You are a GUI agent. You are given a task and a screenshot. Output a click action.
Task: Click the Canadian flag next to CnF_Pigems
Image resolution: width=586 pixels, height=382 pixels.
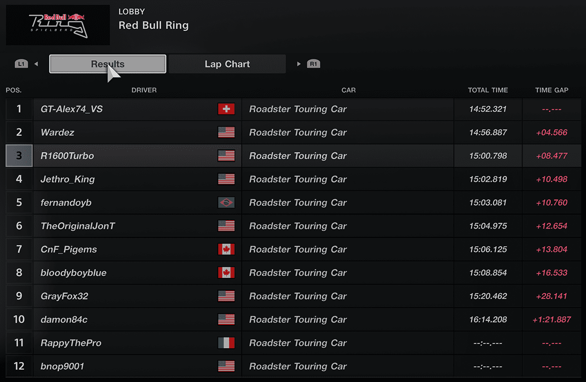226,249
